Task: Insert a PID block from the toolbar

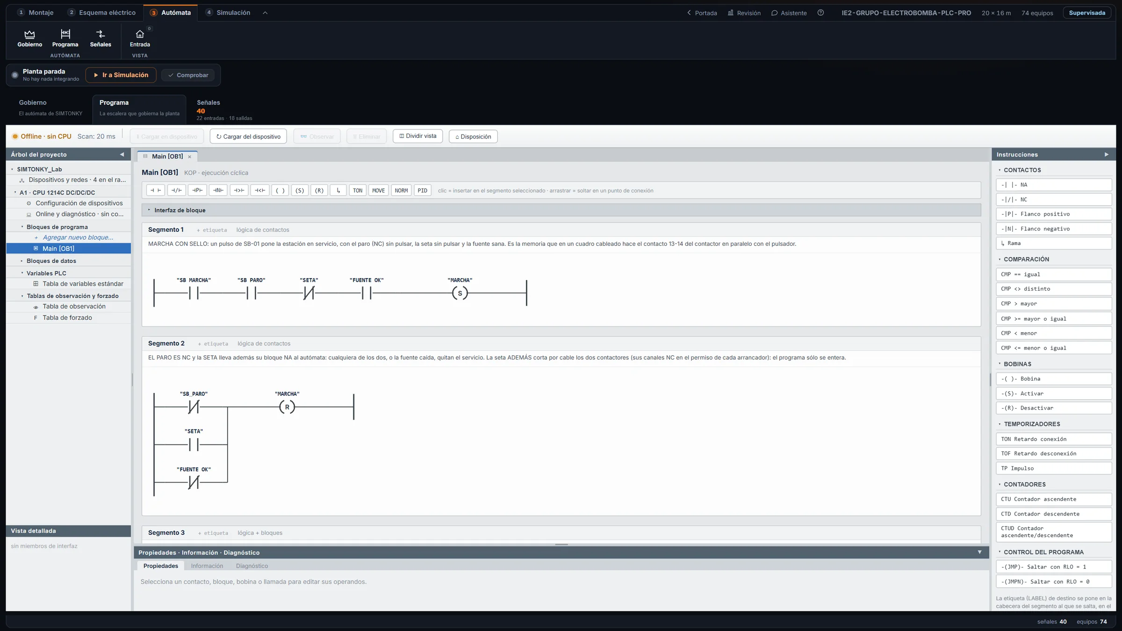Action: click(422, 190)
